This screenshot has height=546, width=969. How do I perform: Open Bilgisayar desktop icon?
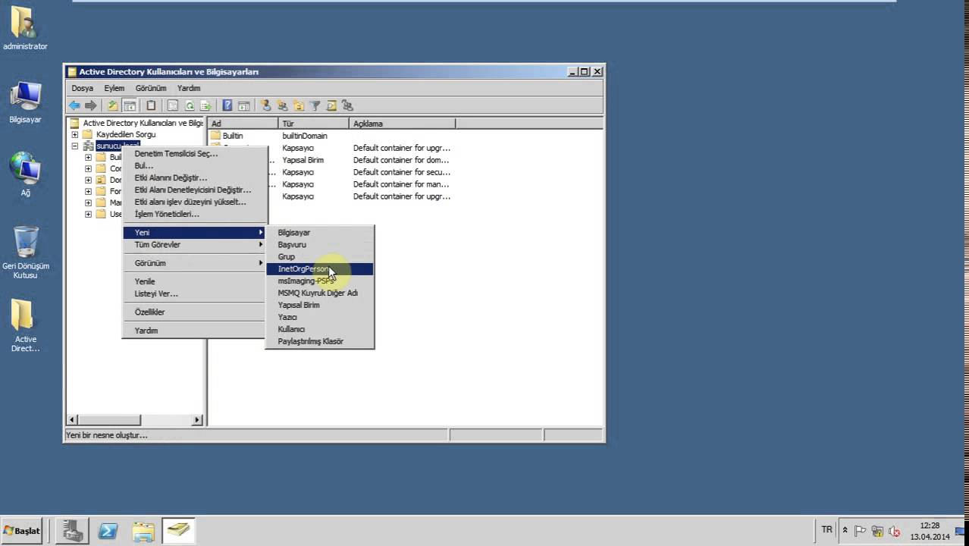pos(25,102)
